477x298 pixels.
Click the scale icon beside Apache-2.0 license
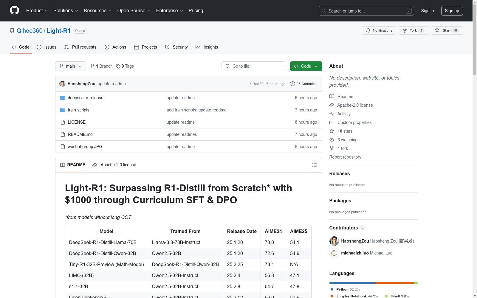[x=332, y=105]
